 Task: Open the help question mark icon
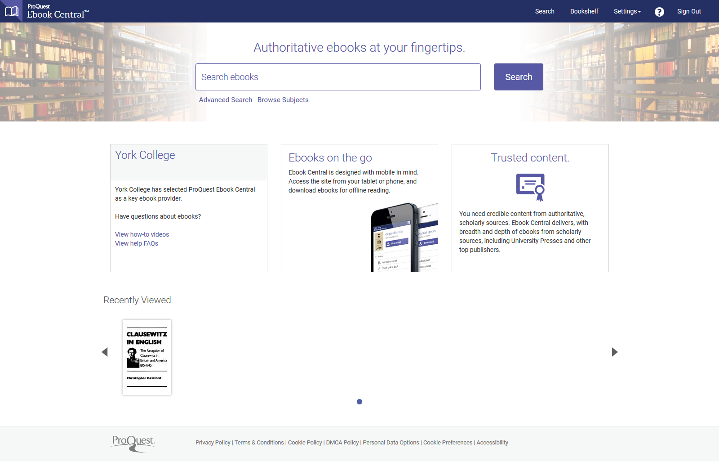click(659, 12)
